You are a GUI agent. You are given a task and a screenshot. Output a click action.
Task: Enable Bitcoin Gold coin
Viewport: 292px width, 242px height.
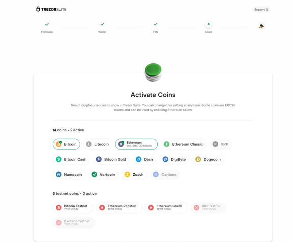[111, 159]
